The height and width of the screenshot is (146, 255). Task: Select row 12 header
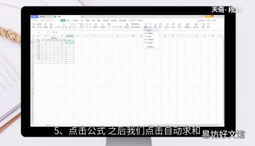[32, 60]
